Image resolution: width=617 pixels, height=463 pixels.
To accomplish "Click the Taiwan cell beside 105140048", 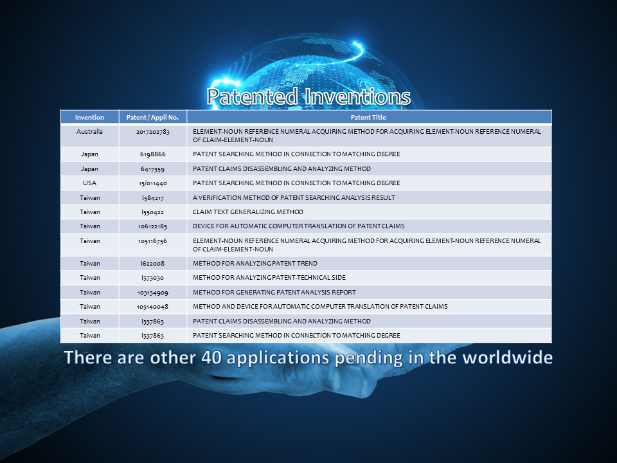I will click(90, 306).
